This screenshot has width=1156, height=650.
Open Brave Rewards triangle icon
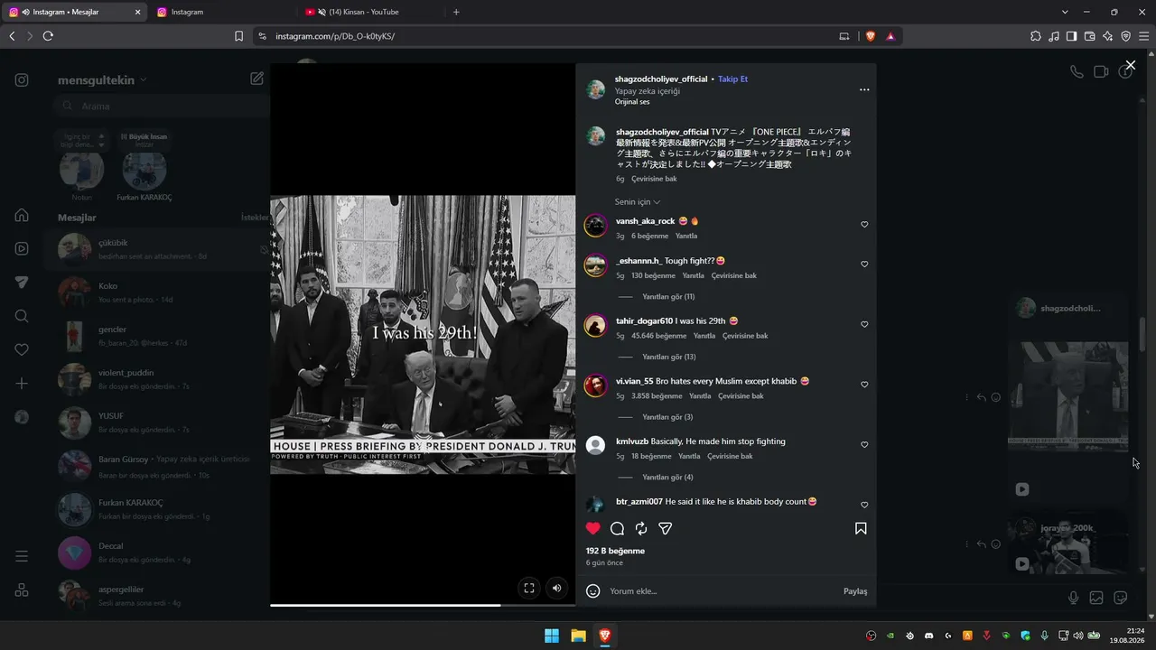pyautogui.click(x=890, y=36)
